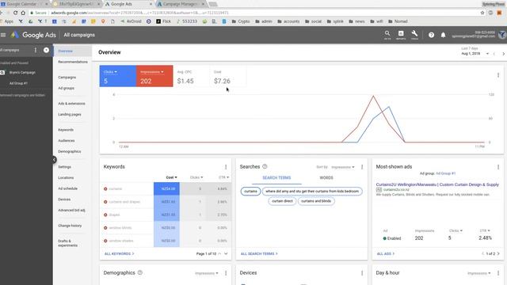Image resolution: width=507 pixels, height=285 pixels.
Task: Show next most-shown ad
Action: 498,253
